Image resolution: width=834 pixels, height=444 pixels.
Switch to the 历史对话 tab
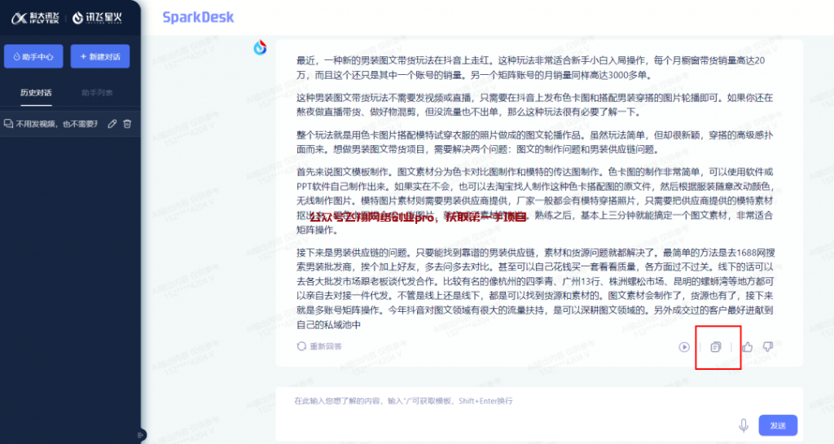point(36,93)
